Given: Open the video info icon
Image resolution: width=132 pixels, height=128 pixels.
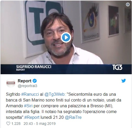Looking at the screenshot, I should (128, 4).
